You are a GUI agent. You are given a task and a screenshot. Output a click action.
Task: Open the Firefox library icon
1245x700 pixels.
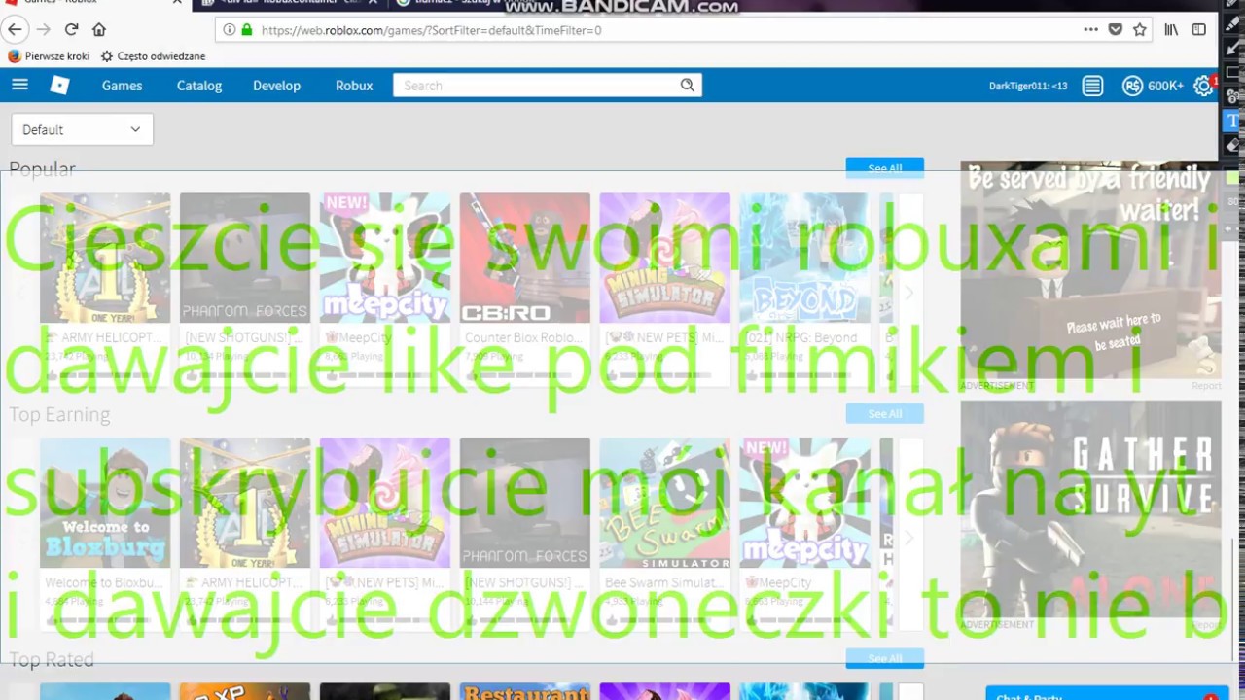pos(1171,30)
